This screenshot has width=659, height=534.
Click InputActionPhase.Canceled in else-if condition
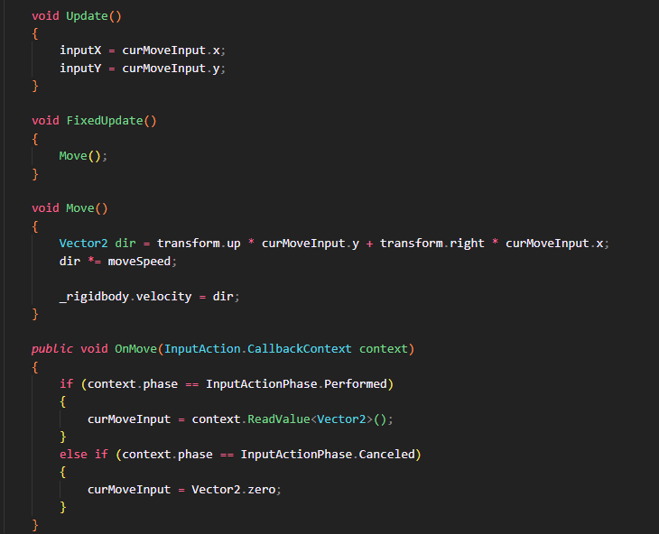(x=328, y=455)
